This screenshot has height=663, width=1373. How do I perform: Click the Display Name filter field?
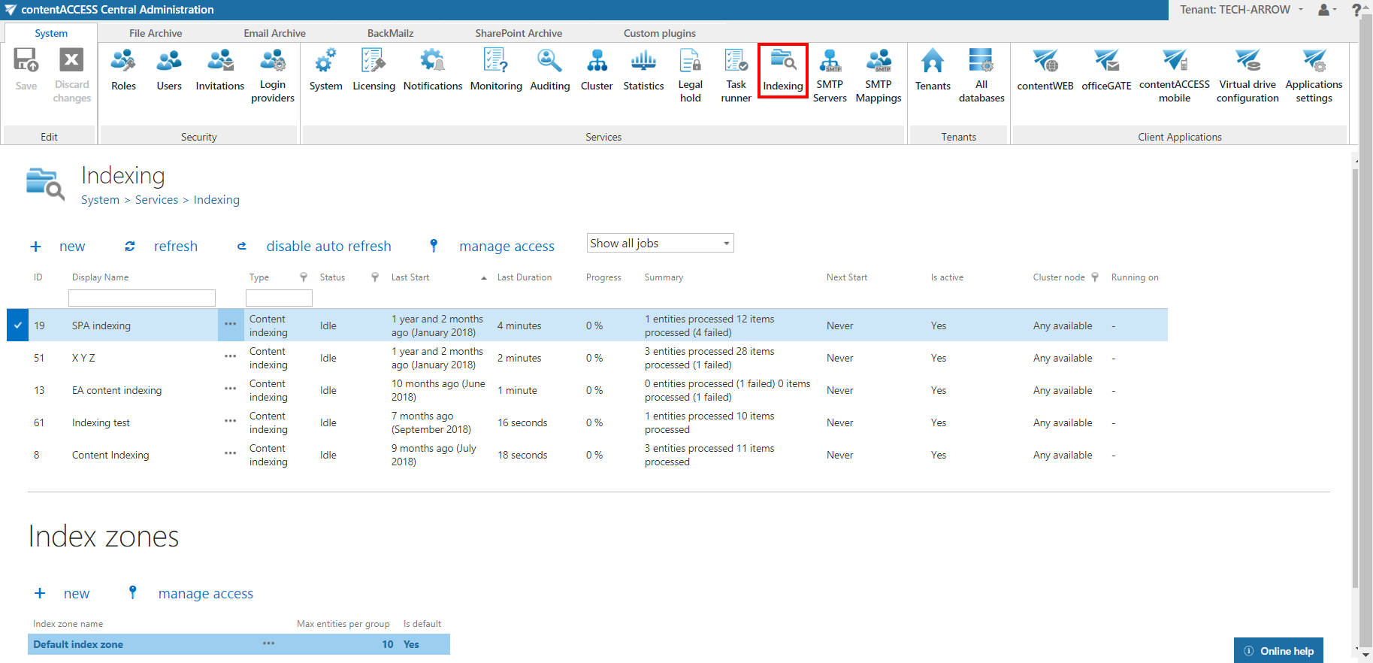142,298
